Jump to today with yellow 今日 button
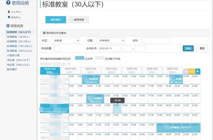 pyautogui.click(x=192, y=72)
